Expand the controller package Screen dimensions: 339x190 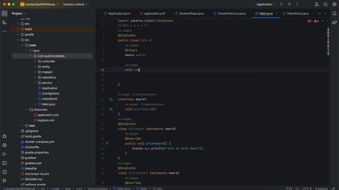[x=35, y=61]
